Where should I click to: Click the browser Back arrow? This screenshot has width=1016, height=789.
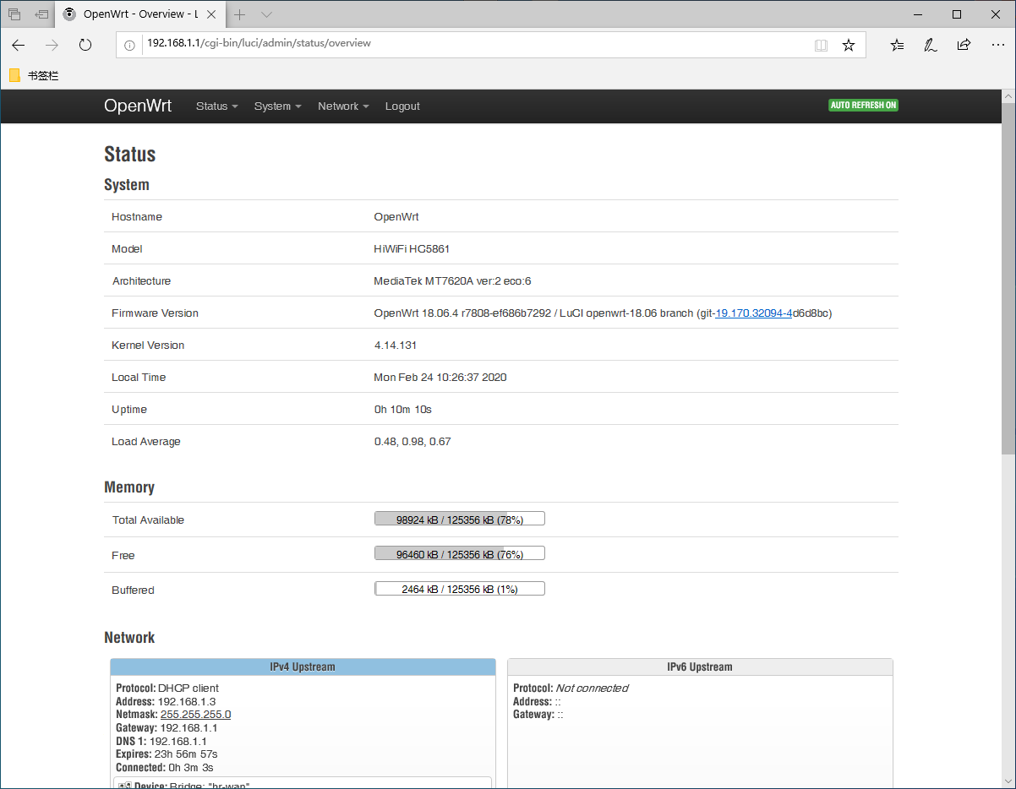pos(19,45)
